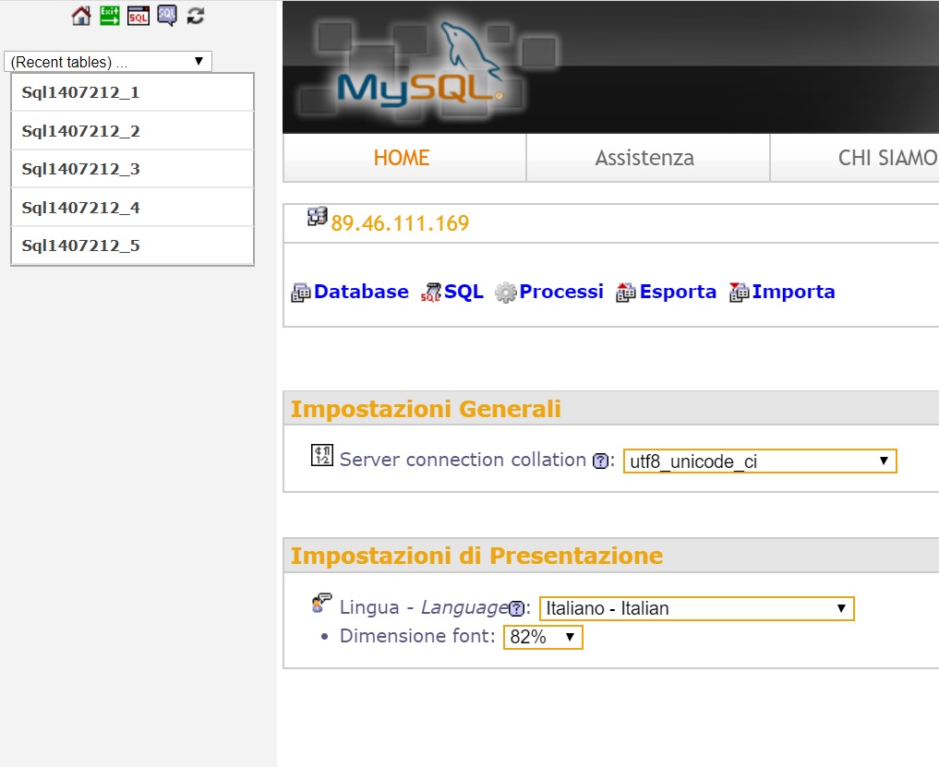Viewport: 939px width, 767px height.
Task: Click the help icon beside Lingua - Language
Action: 517,609
